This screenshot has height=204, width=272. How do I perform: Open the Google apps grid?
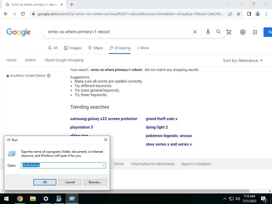[x=255, y=32]
